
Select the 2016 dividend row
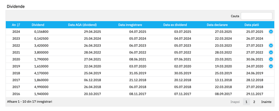tap(140, 94)
